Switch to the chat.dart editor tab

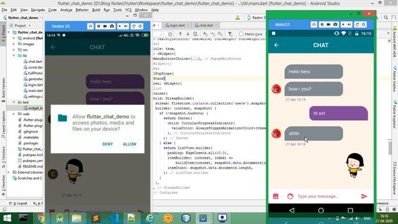click(206, 26)
